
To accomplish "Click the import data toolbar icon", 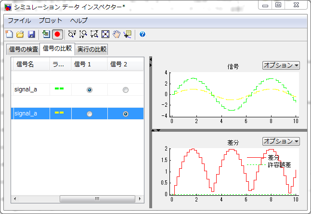I will coord(46,34).
